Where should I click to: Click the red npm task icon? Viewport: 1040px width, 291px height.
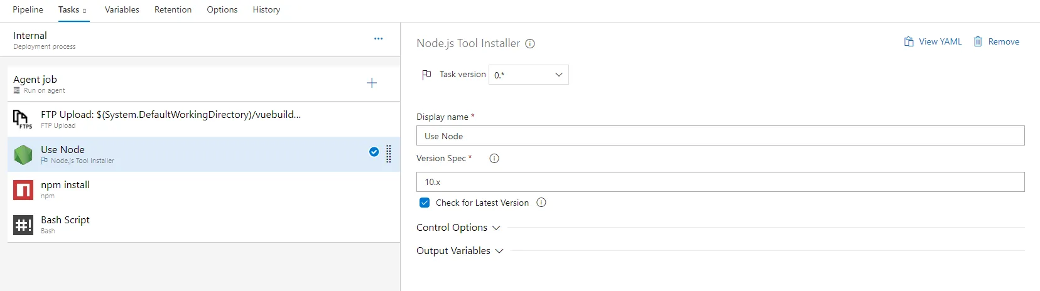pyautogui.click(x=23, y=189)
